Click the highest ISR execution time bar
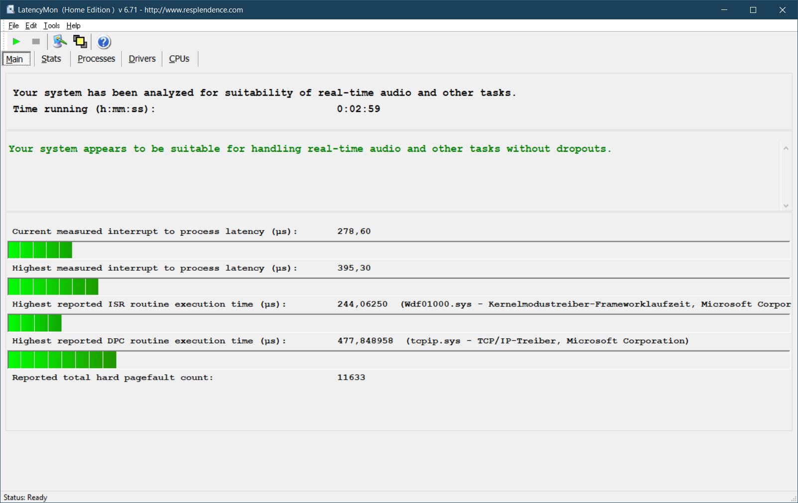The image size is (798, 503). pyautogui.click(x=399, y=323)
